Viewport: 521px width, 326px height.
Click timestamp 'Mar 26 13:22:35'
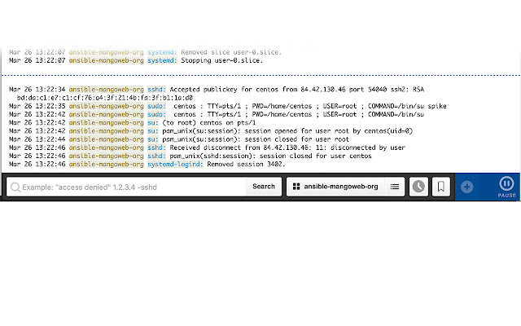[x=37, y=106]
